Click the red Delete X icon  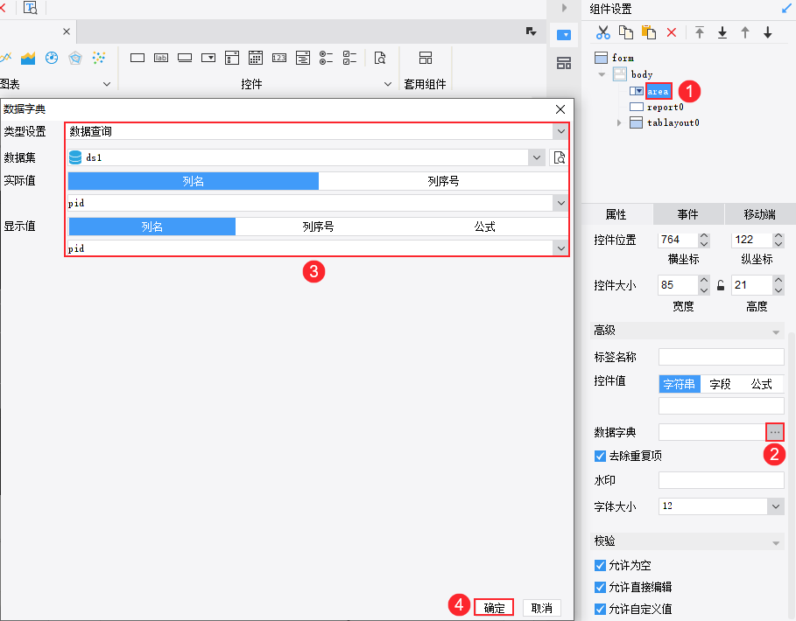[671, 32]
